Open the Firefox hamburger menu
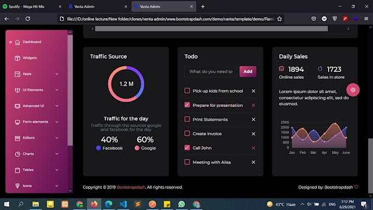The image size is (373, 210). point(366,19)
